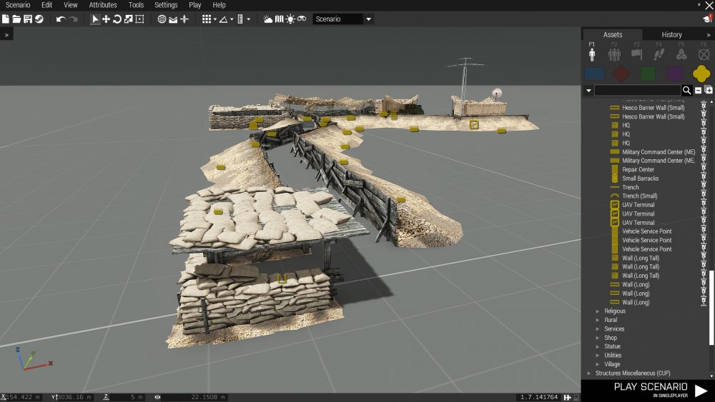
Task: Click the Undo arrow in toolbar
Action: [61, 19]
